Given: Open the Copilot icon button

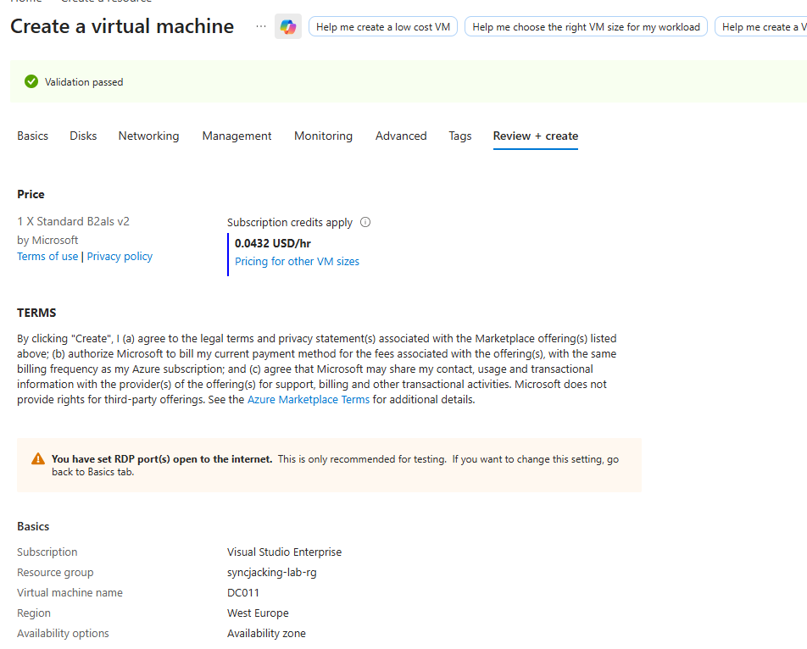Looking at the screenshot, I should (x=287, y=27).
